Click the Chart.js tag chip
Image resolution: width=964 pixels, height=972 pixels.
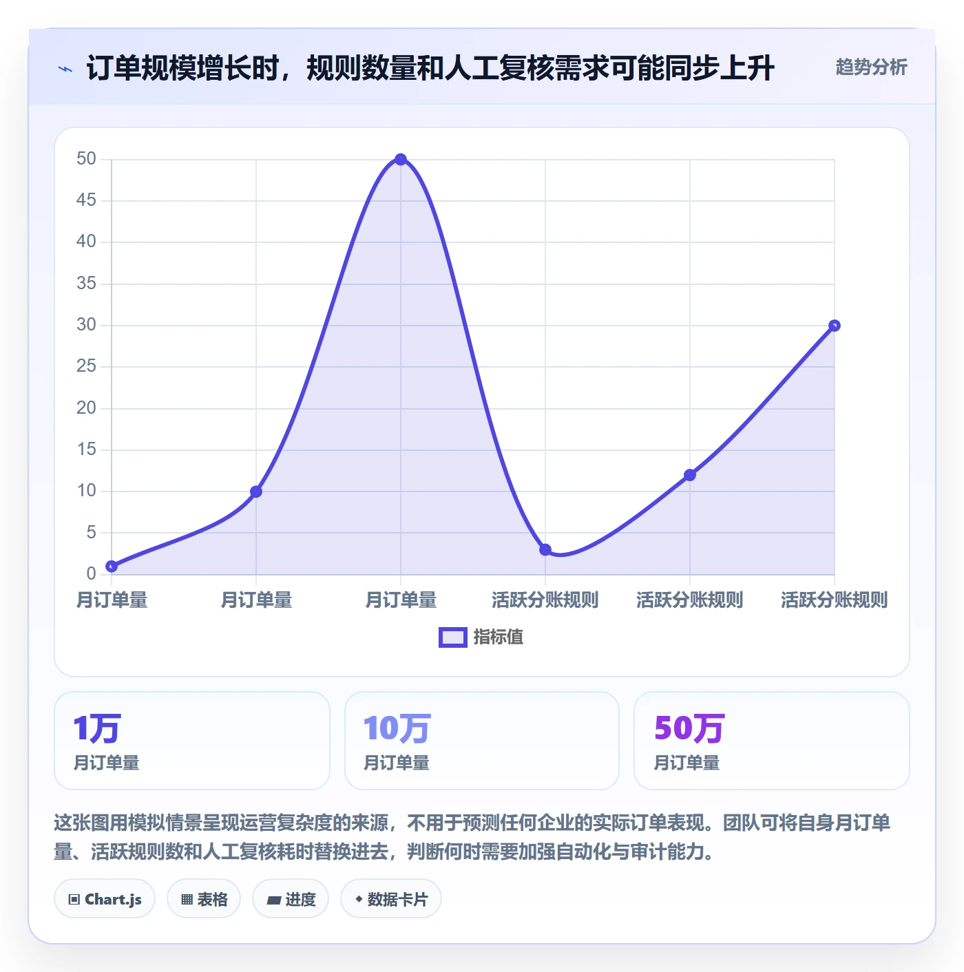pyautogui.click(x=105, y=899)
